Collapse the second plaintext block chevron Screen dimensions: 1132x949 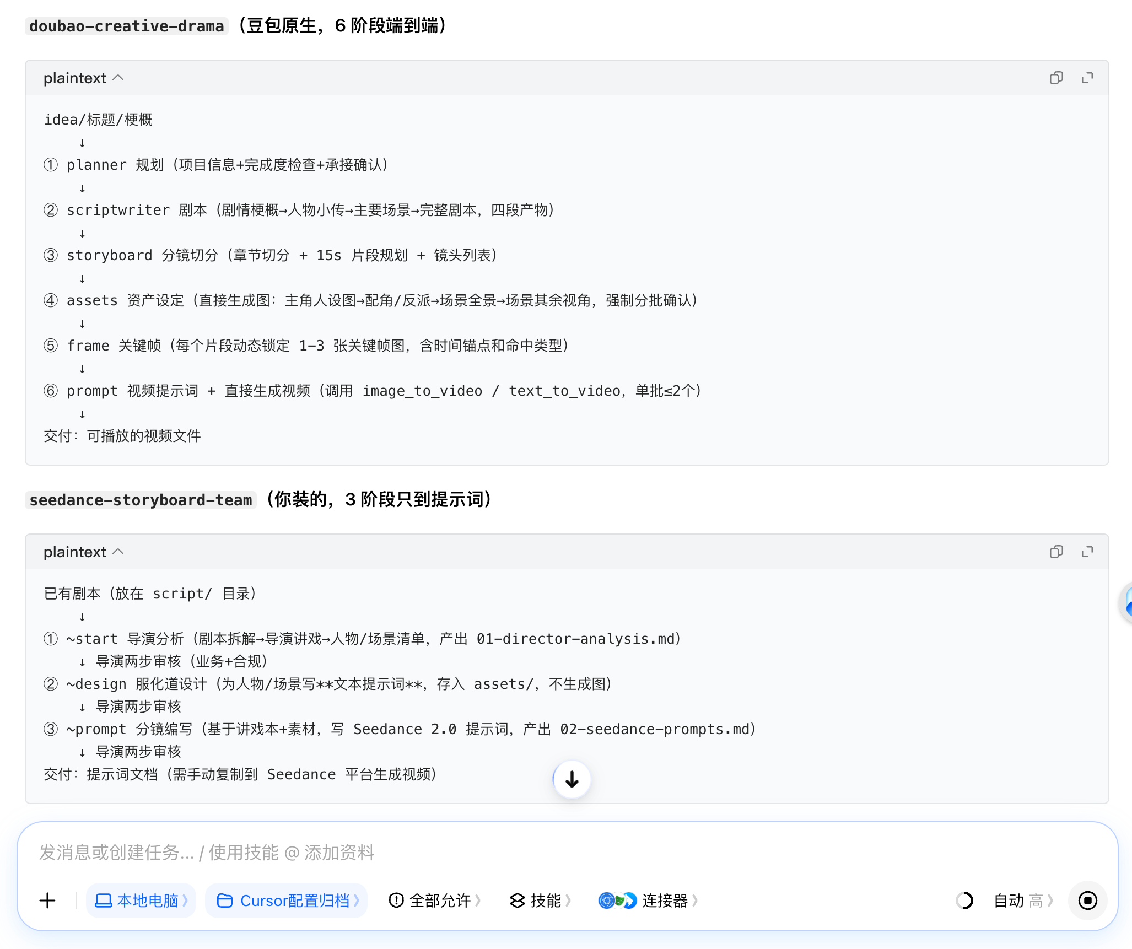(118, 552)
